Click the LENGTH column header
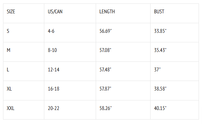 [107, 12]
